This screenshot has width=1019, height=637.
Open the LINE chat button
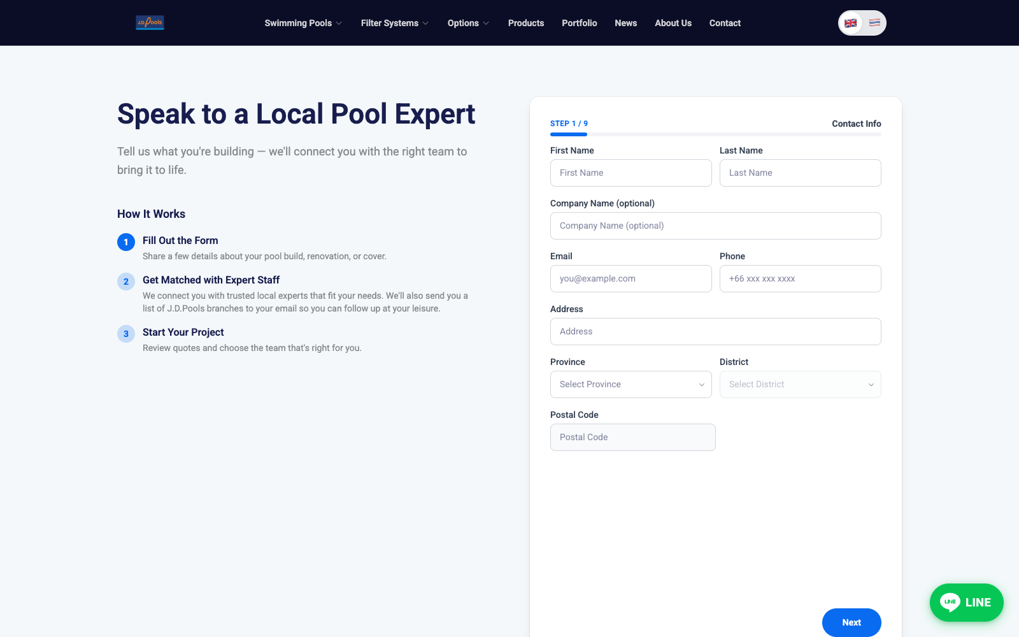click(966, 603)
